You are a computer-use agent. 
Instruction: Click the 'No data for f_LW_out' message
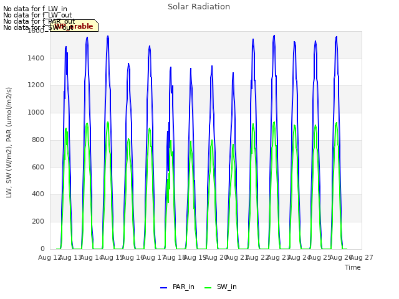click(x=37, y=15)
